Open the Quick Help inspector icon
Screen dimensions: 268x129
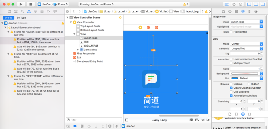pos(230,11)
